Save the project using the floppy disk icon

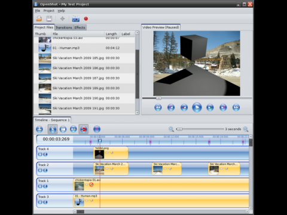[x=49, y=19]
